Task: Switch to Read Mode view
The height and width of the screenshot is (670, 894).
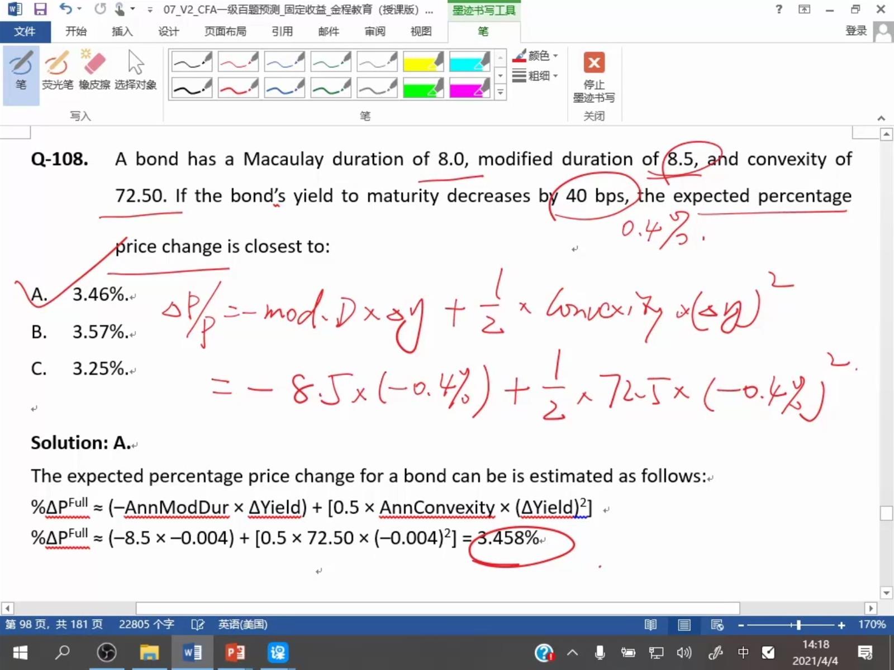Action: 650,625
